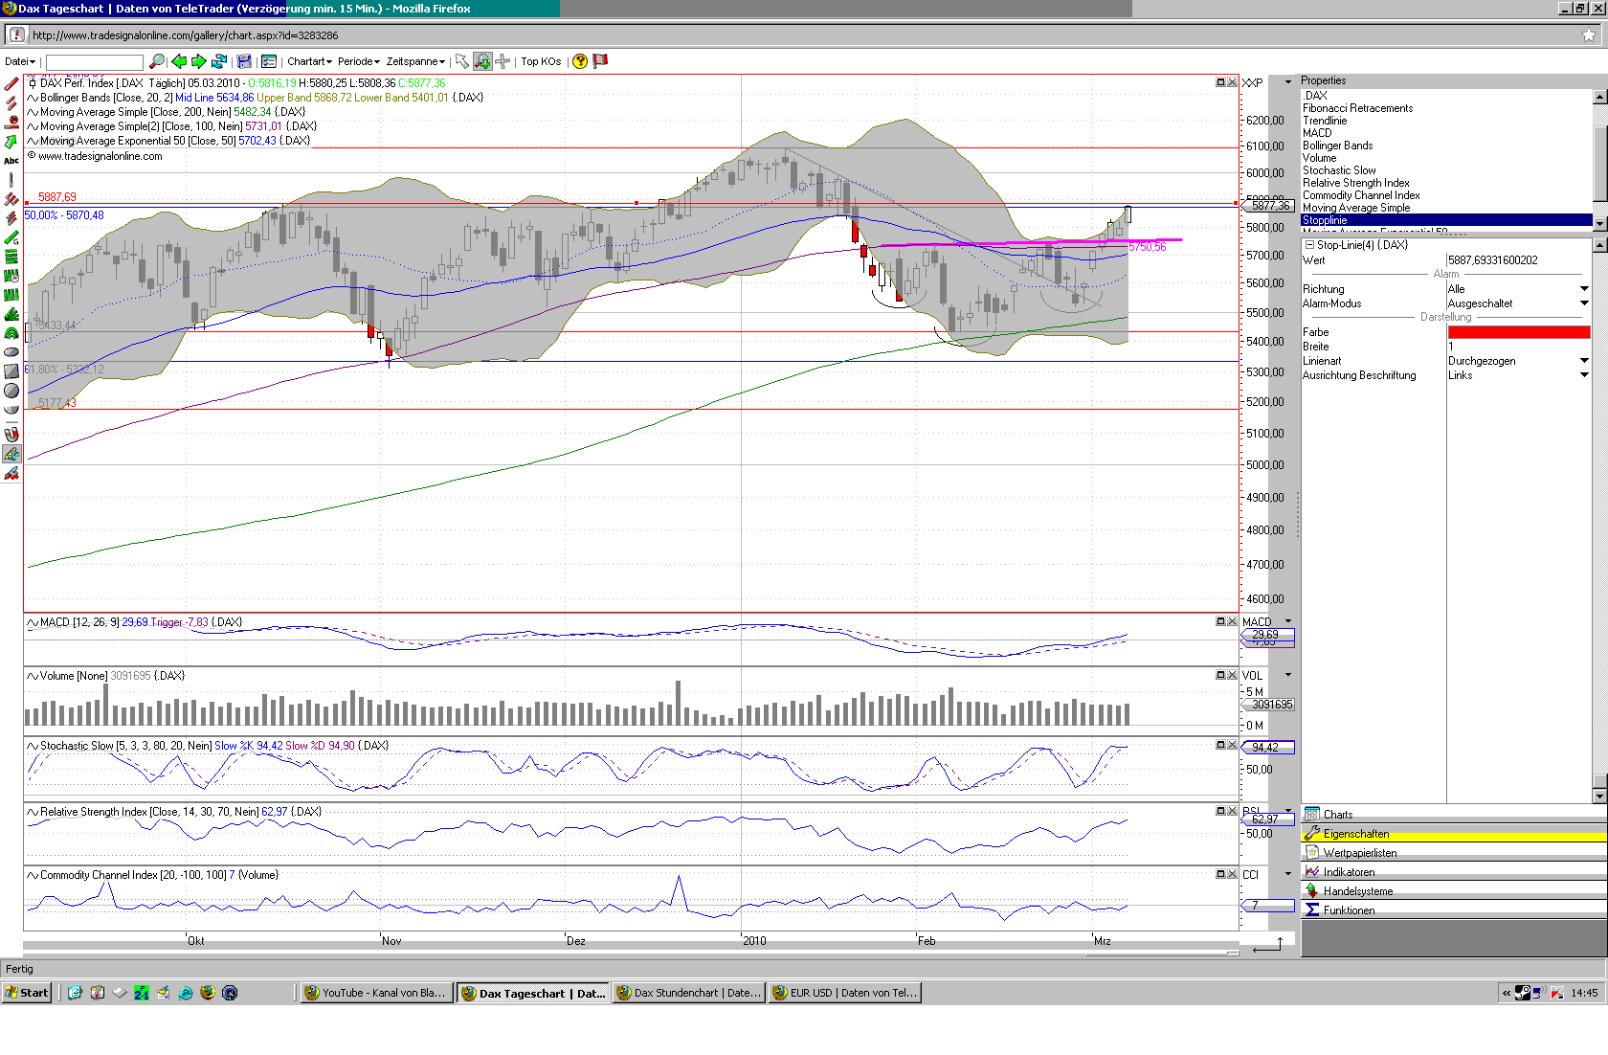
Task: Maximize the Volume indicator pane
Action: (1220, 675)
